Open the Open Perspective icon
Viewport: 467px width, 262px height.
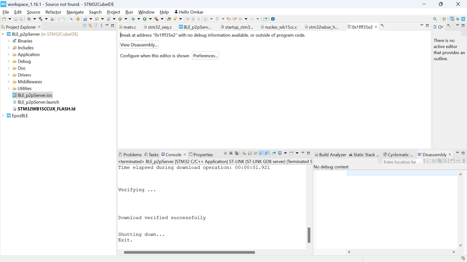[444, 19]
